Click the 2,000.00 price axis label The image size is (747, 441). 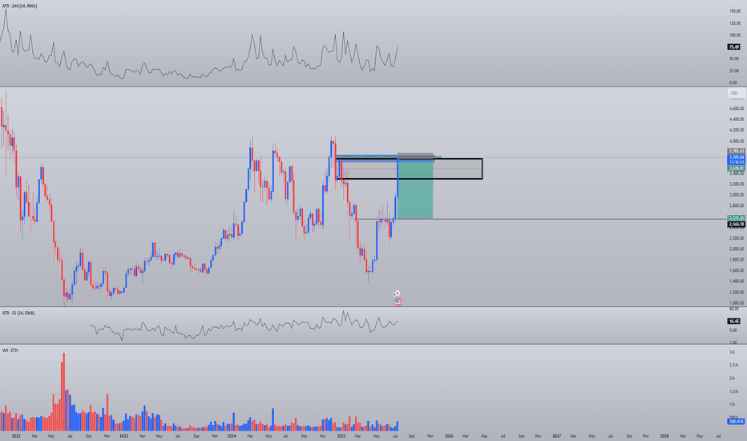[x=736, y=249]
